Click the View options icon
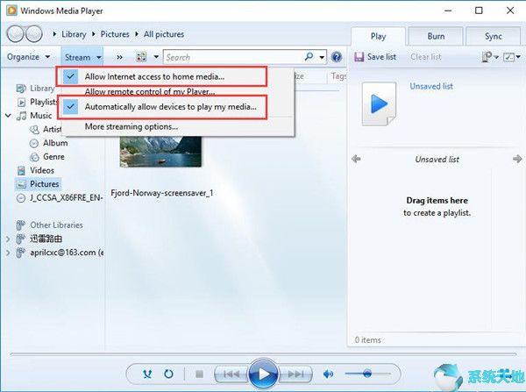Screen dimensions: 526x392 [x=141, y=57]
